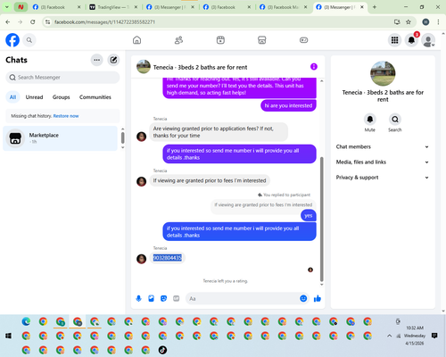Click the Mute bell button

click(x=370, y=120)
